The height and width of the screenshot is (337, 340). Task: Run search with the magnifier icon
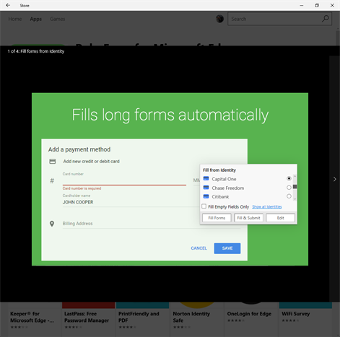pos(326,19)
